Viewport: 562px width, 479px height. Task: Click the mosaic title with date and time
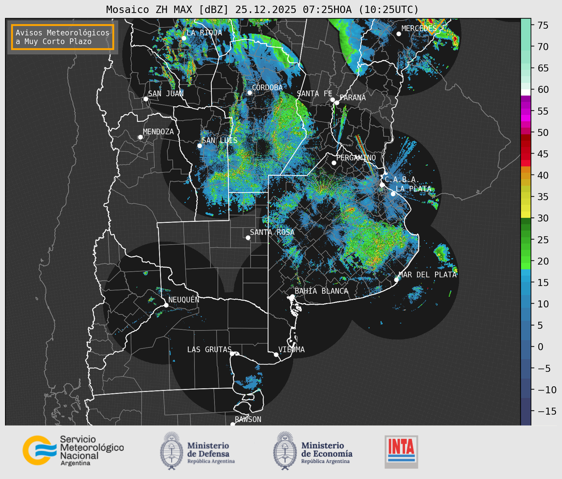[x=262, y=9]
